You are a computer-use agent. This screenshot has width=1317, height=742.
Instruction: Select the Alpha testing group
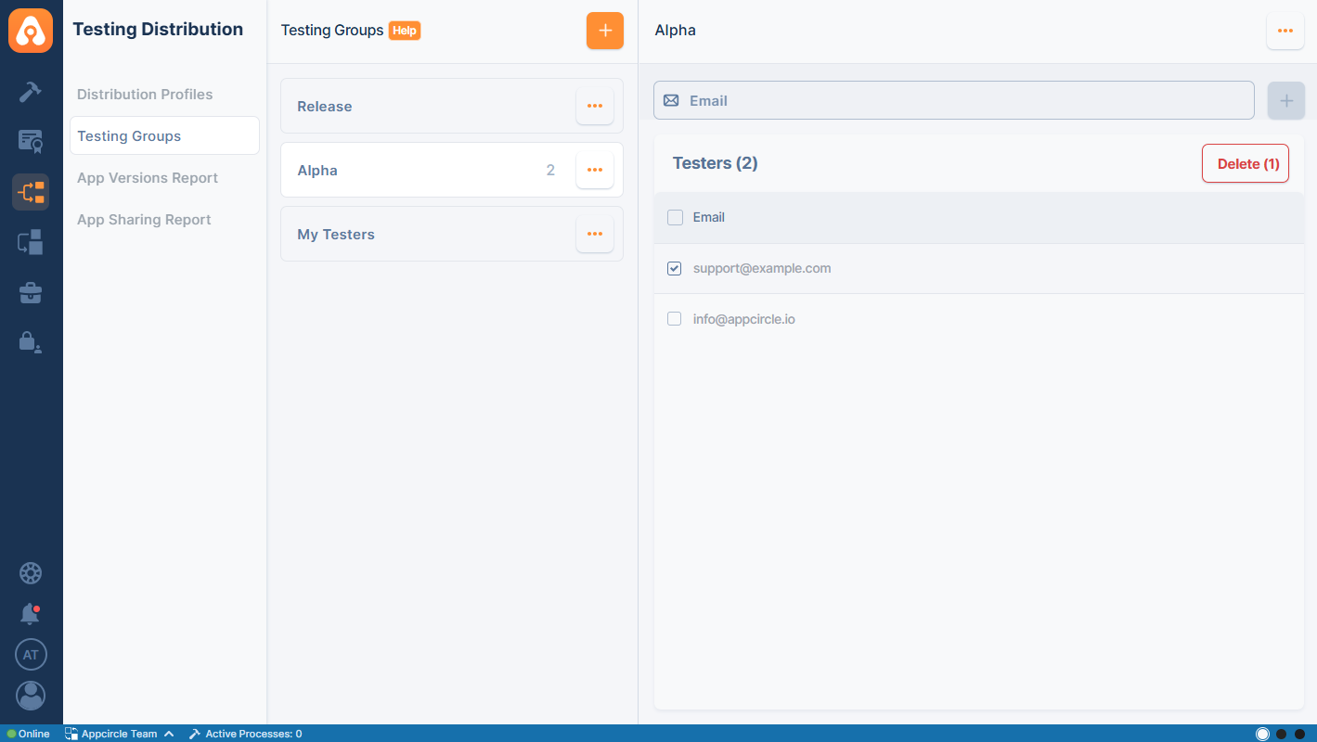click(x=452, y=170)
